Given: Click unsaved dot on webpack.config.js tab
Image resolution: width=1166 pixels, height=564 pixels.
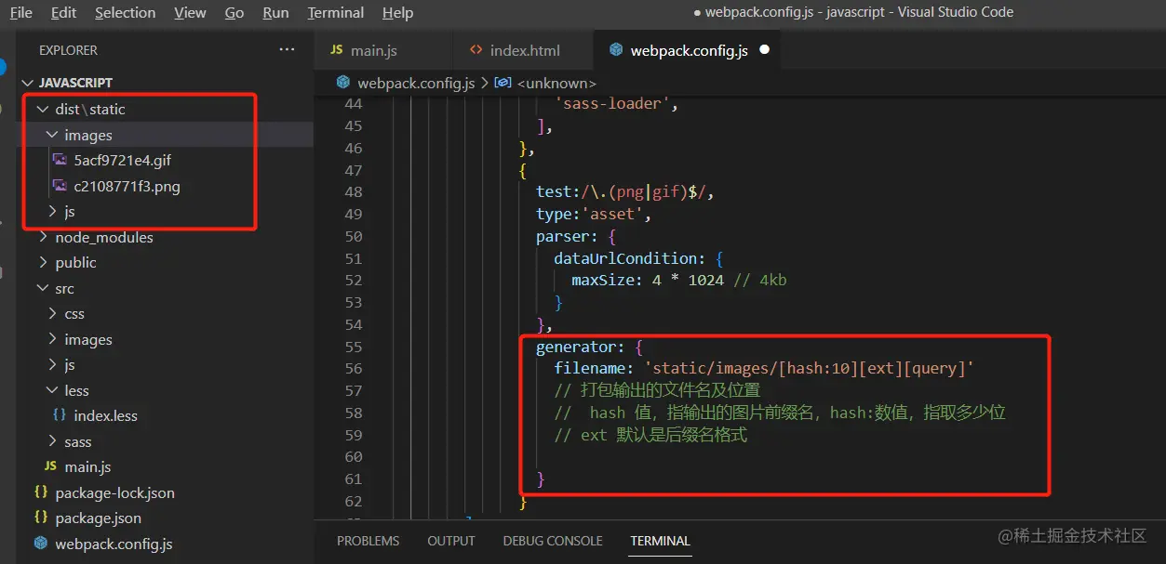Looking at the screenshot, I should click(x=764, y=50).
